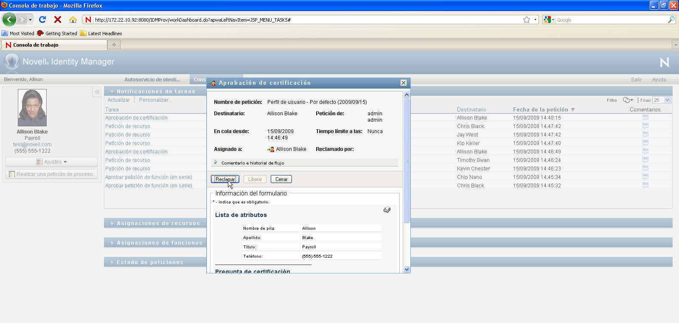Open the Ajustes dropdown menu
The height and width of the screenshot is (323, 679).
pyautogui.click(x=51, y=162)
